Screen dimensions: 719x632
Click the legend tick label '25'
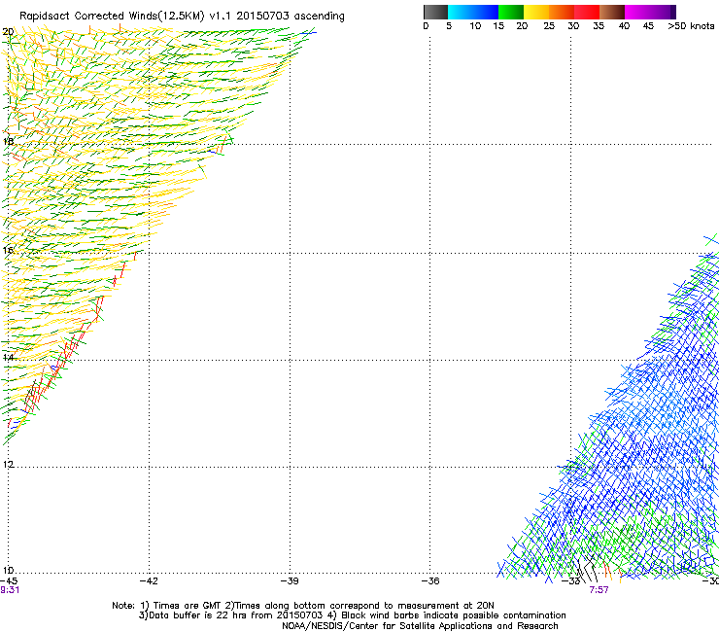click(549, 26)
